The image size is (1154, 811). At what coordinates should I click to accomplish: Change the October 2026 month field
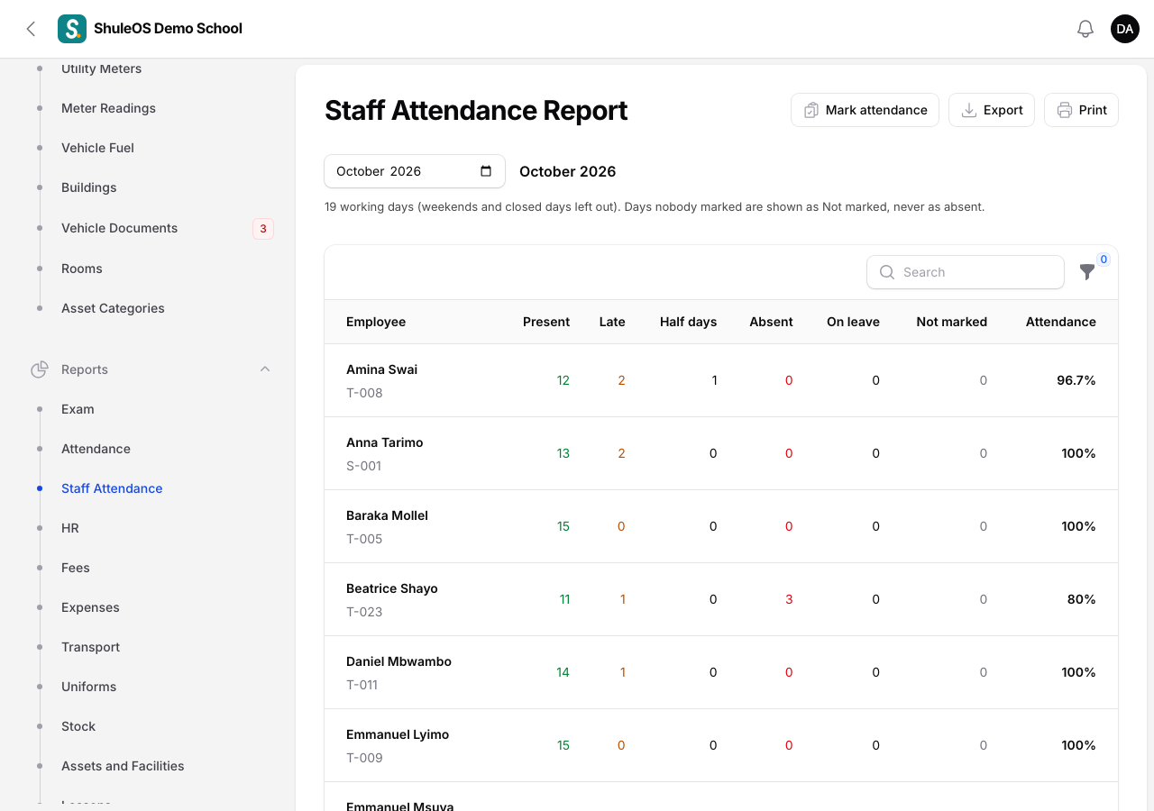point(415,171)
